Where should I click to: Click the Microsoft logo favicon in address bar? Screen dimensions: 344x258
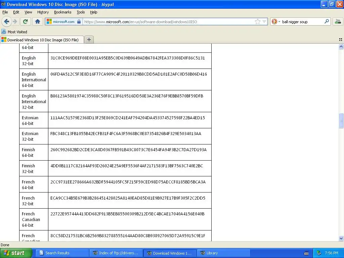(x=49, y=21)
